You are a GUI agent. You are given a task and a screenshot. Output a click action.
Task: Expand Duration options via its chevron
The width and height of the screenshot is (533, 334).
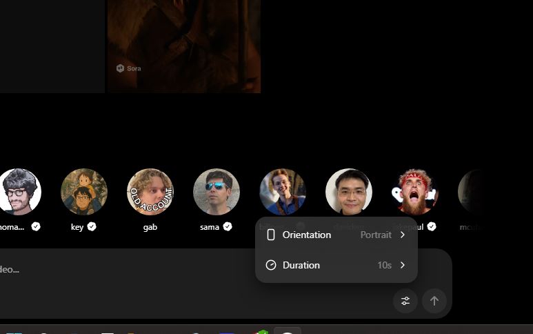click(x=403, y=265)
